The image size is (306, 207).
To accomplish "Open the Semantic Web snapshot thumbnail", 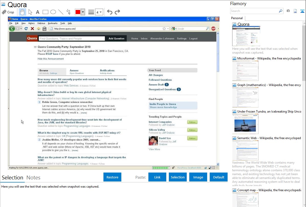I will coord(245,150).
